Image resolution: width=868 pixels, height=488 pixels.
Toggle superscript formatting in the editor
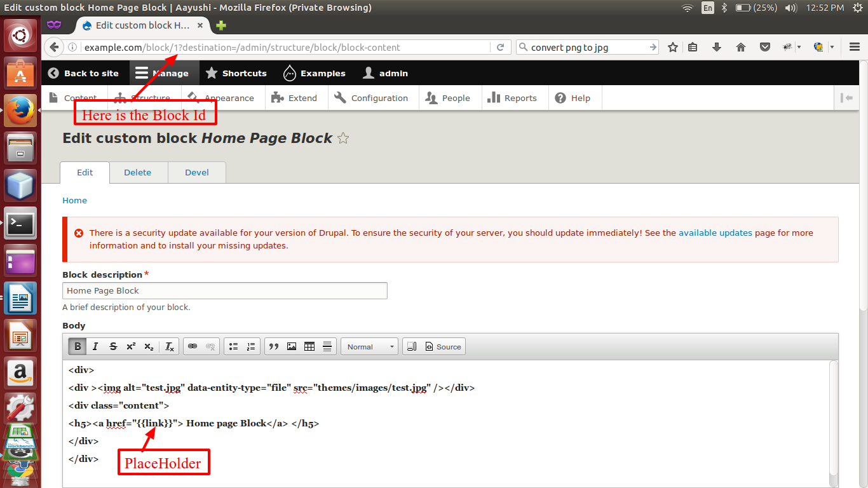pos(130,346)
